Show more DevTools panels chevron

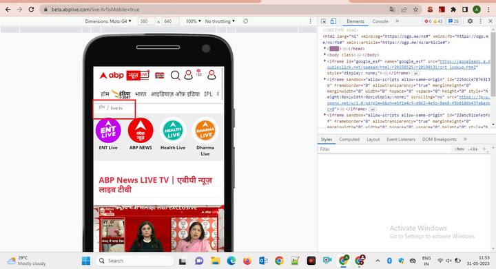point(397,21)
